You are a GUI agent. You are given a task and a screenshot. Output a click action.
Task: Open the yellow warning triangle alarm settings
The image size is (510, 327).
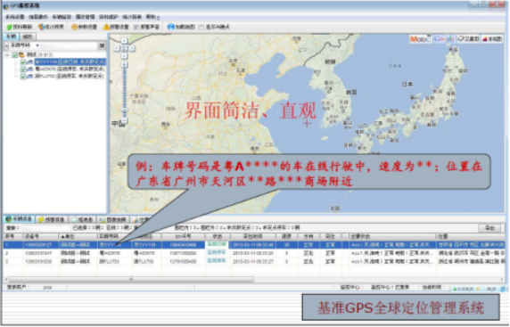[106, 27]
